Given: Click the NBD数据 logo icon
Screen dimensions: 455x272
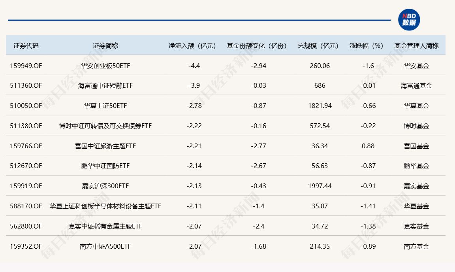Looking at the screenshot, I should [x=409, y=20].
